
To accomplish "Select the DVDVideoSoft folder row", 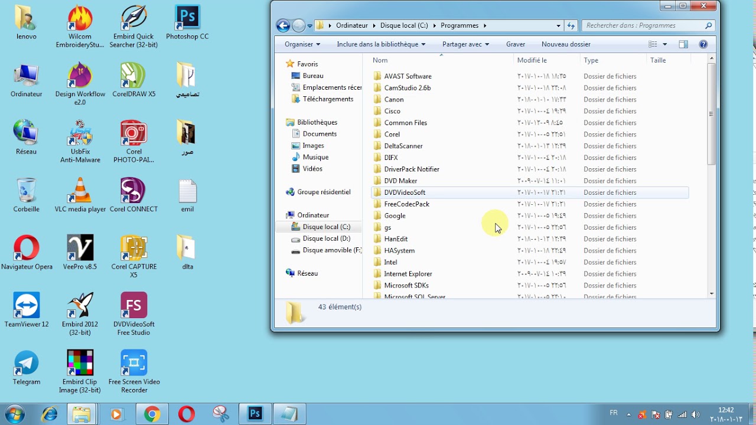I will pyautogui.click(x=530, y=192).
